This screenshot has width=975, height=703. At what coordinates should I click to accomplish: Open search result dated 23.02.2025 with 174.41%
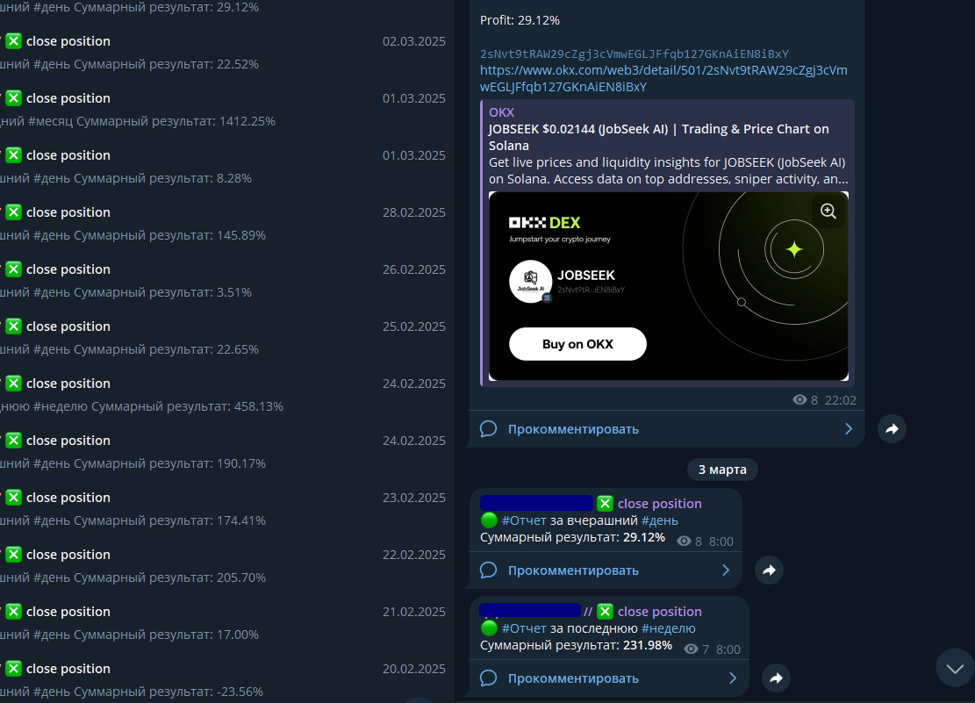pyautogui.click(x=227, y=509)
